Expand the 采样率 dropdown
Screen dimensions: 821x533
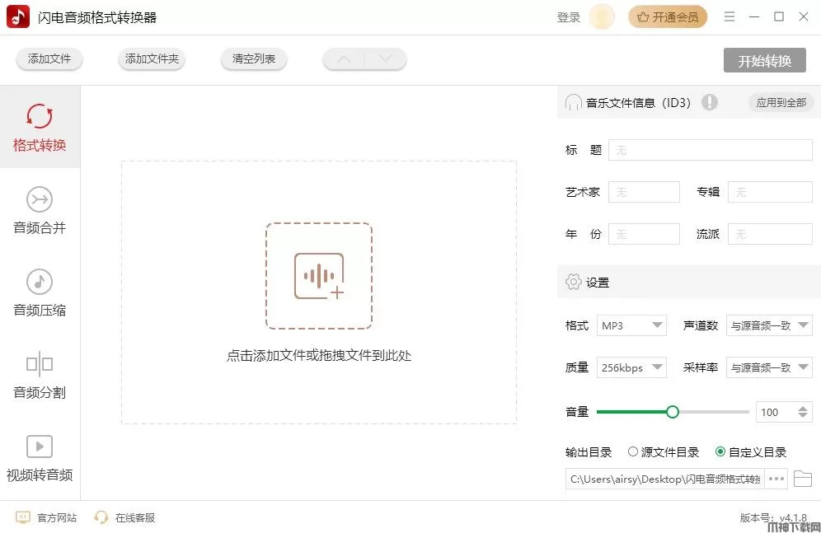click(768, 367)
